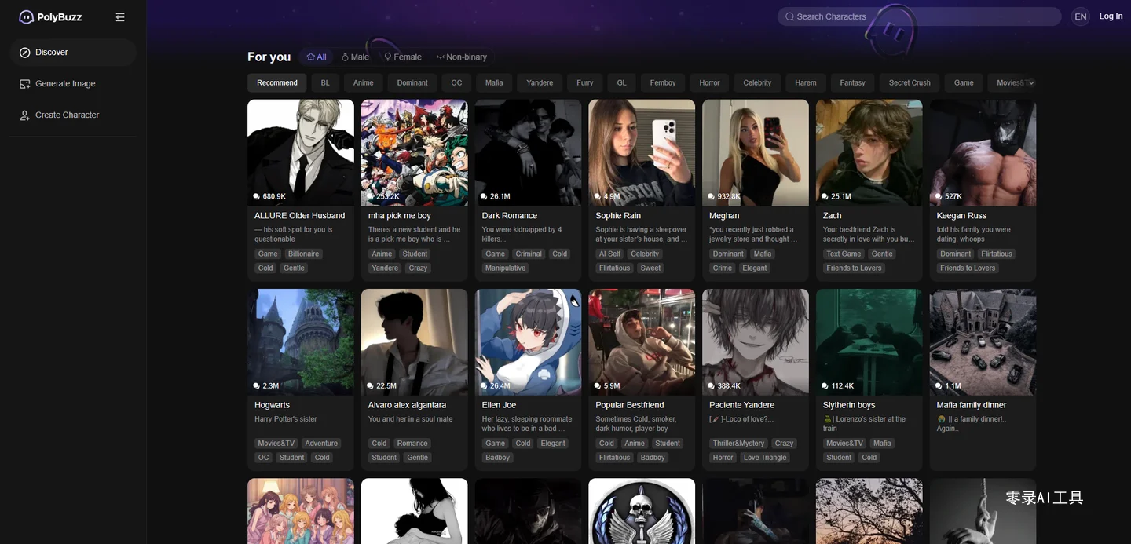Select the All gender filter

click(x=317, y=57)
